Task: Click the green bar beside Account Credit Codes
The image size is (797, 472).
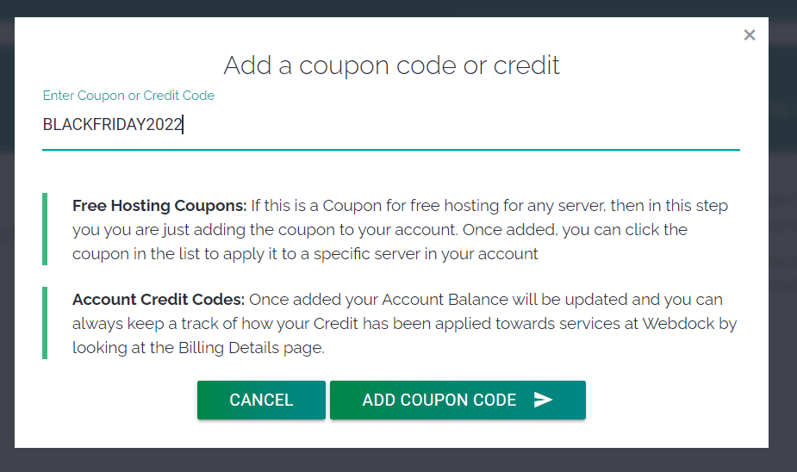Action: point(45,323)
